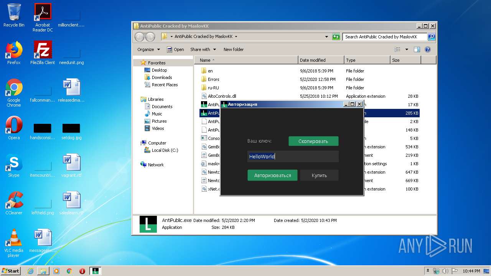The image size is (491, 276).
Task: Click the taskbar clock showing 10:44 PM
Action: 471,271
